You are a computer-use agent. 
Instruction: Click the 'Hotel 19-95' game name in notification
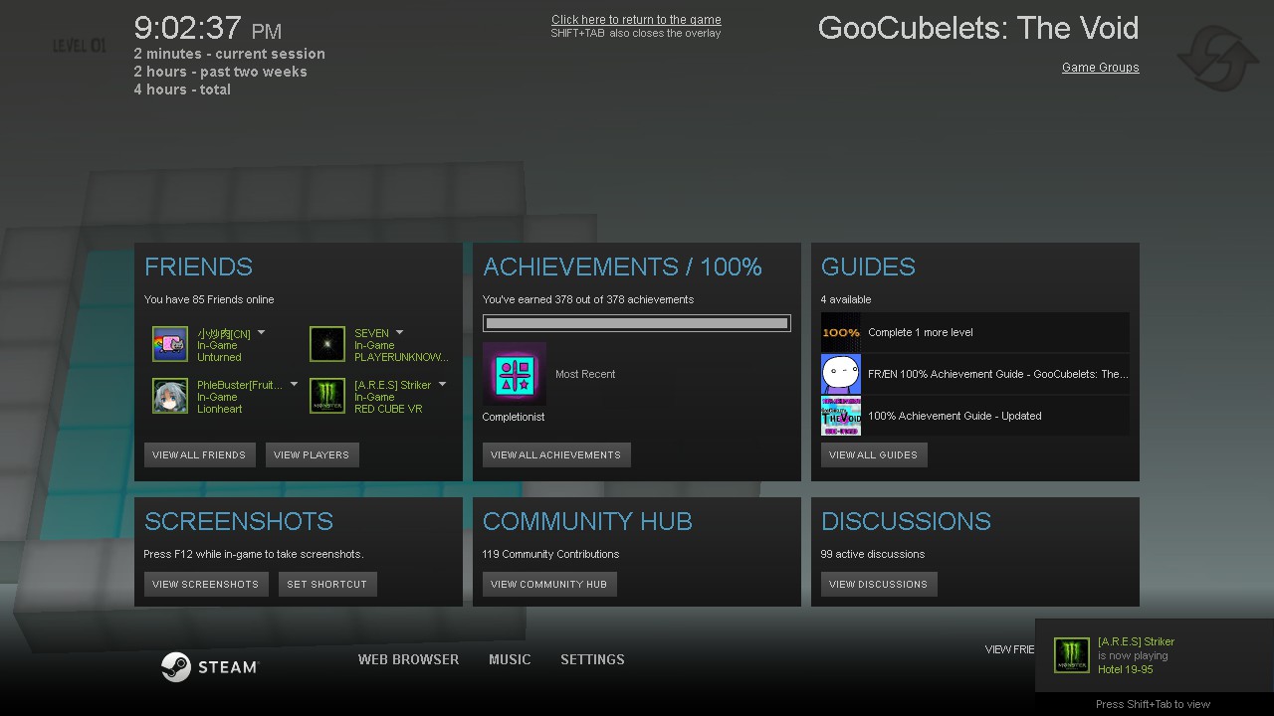coord(1126,669)
